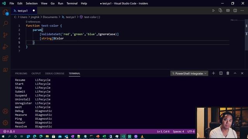Screen dimensions: 248x139
Task: Open the Explorer view in activity bar
Action: 5,12
